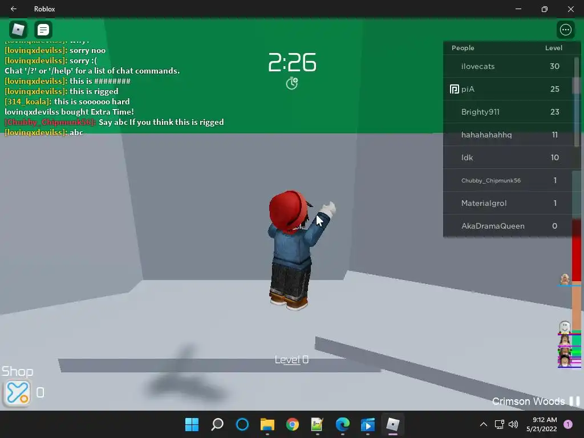Select piA player row

[507, 89]
